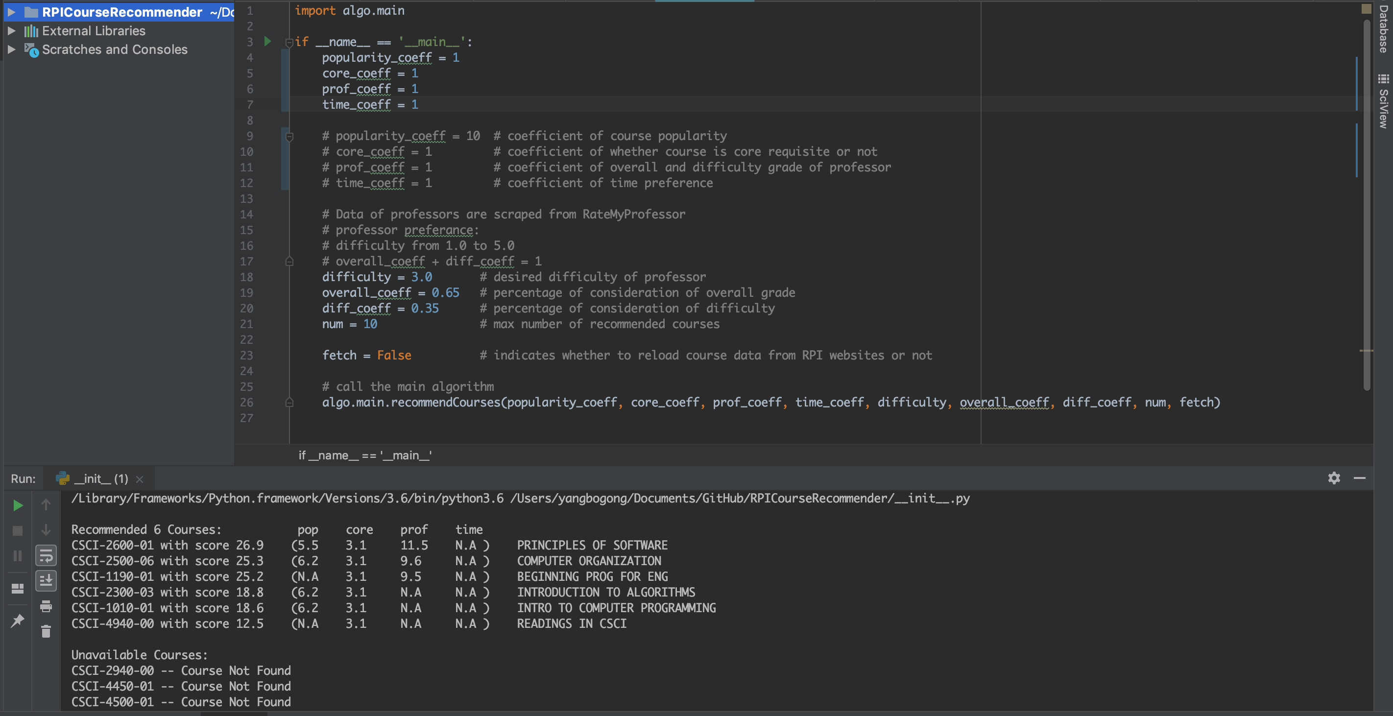Screen dimensions: 1393x716
Task: Open Run panel settings gear
Action: pyautogui.click(x=1334, y=478)
